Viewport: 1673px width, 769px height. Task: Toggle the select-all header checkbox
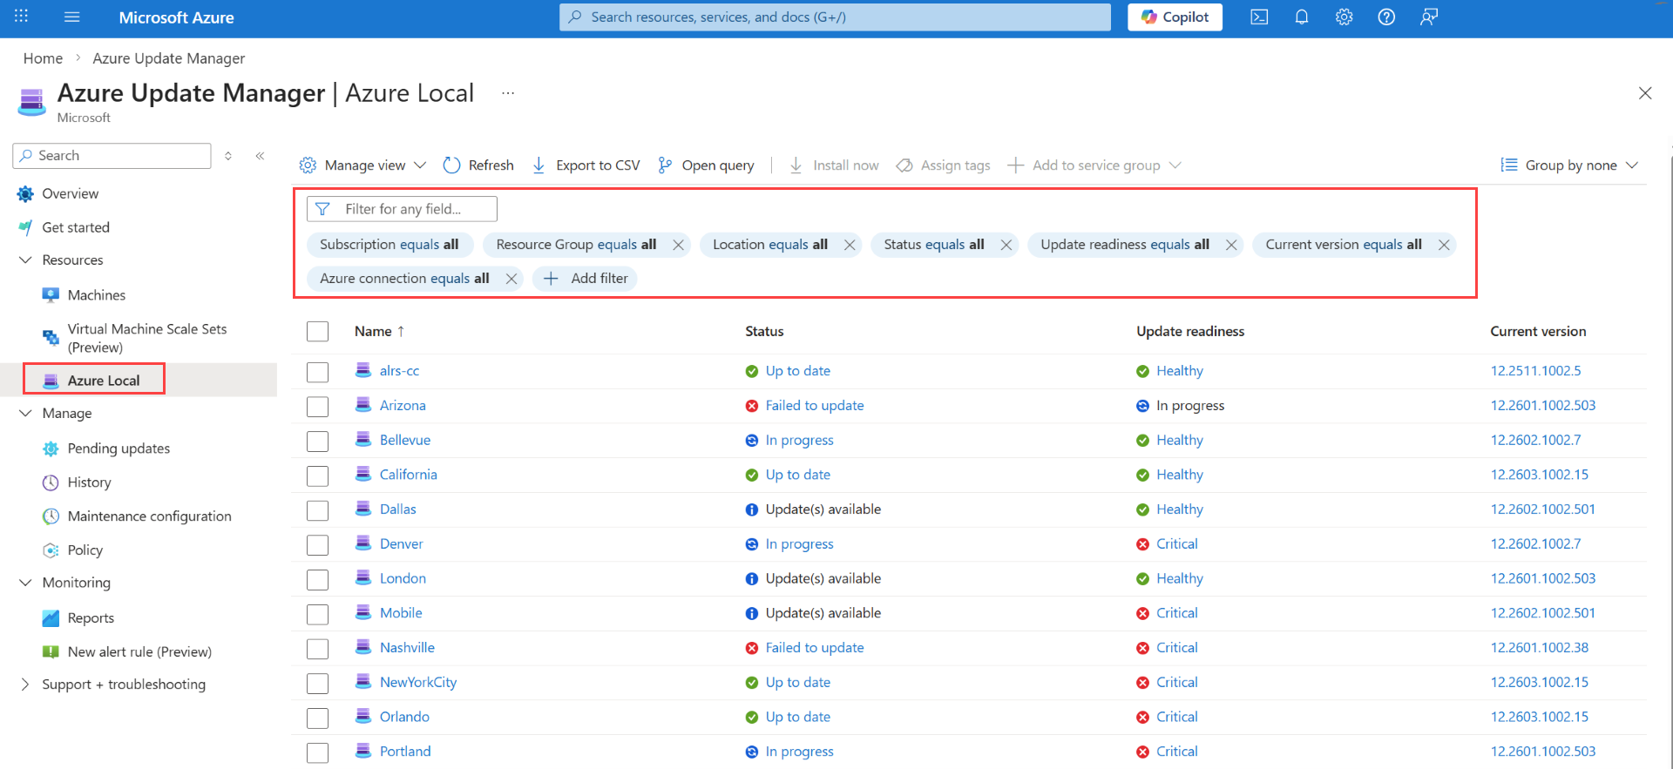pyautogui.click(x=318, y=332)
